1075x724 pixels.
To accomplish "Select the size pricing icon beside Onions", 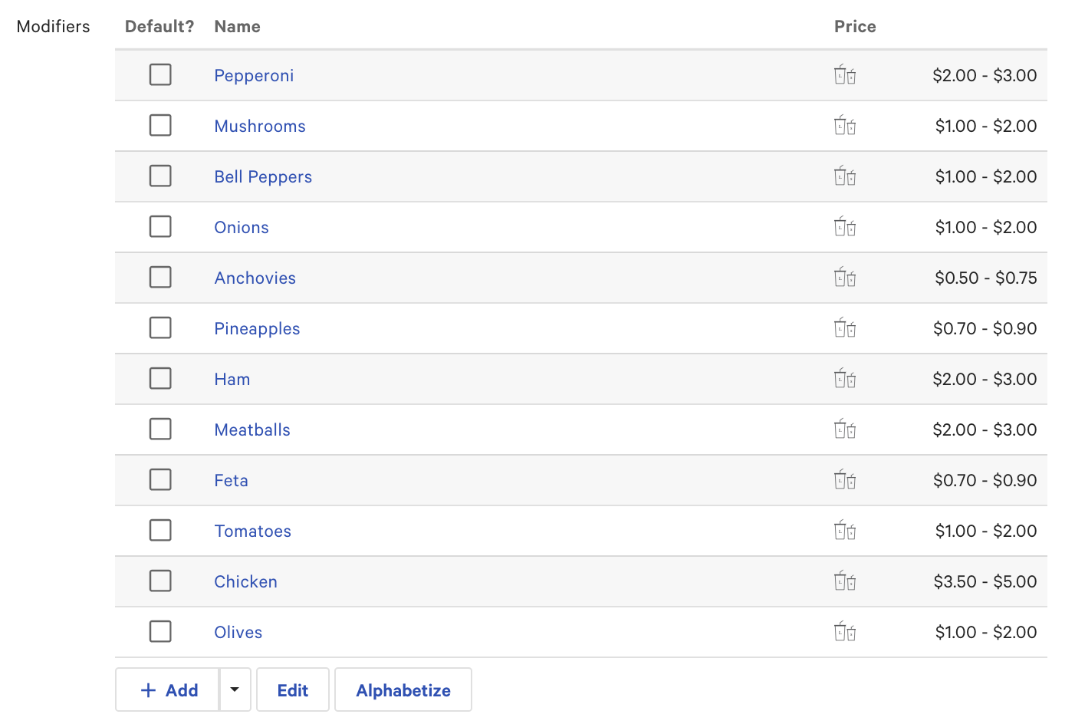I will point(844,226).
